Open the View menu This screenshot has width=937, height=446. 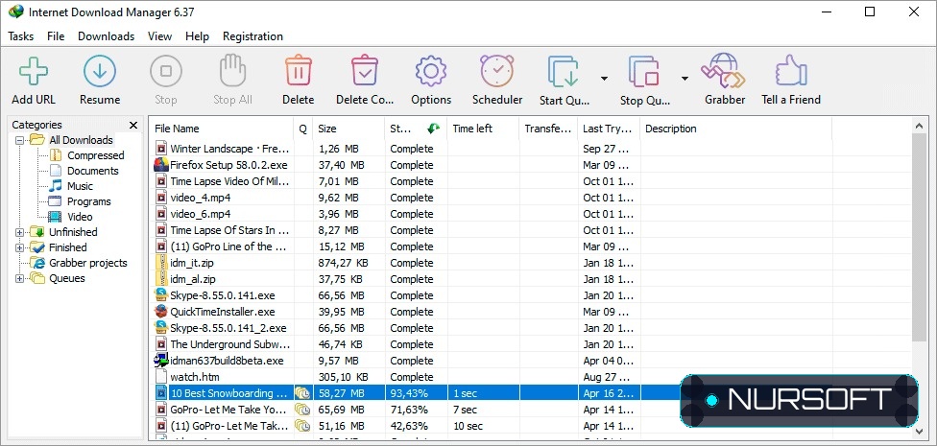pos(159,36)
